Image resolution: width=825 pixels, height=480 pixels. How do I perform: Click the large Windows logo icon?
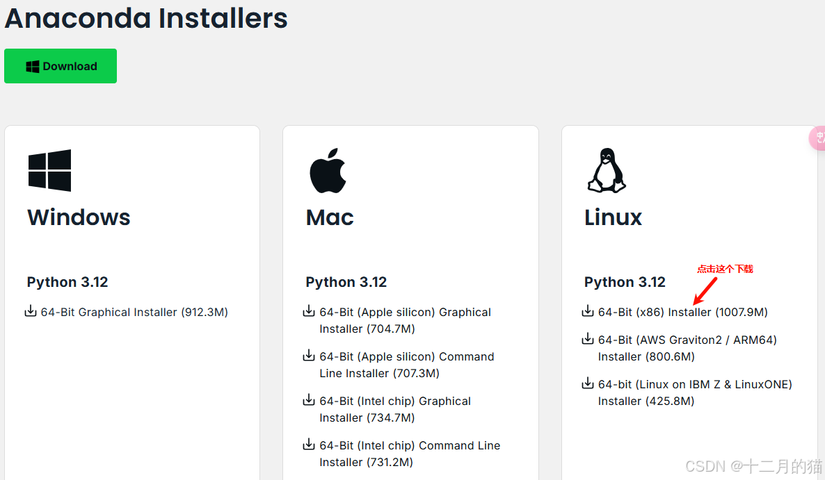click(49, 170)
